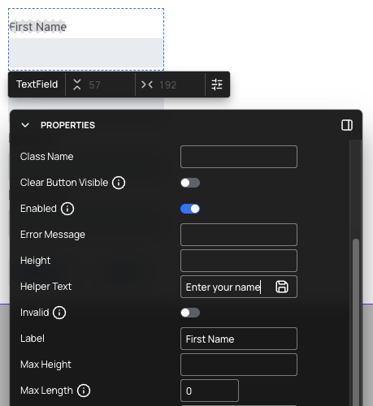Open the TextField properties sliders icon
The image size is (373, 406).
coord(217,84)
